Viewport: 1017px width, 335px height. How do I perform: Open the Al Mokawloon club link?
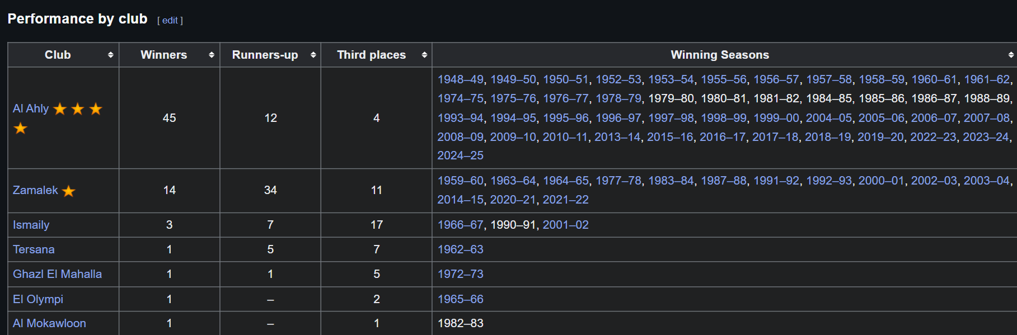point(49,323)
